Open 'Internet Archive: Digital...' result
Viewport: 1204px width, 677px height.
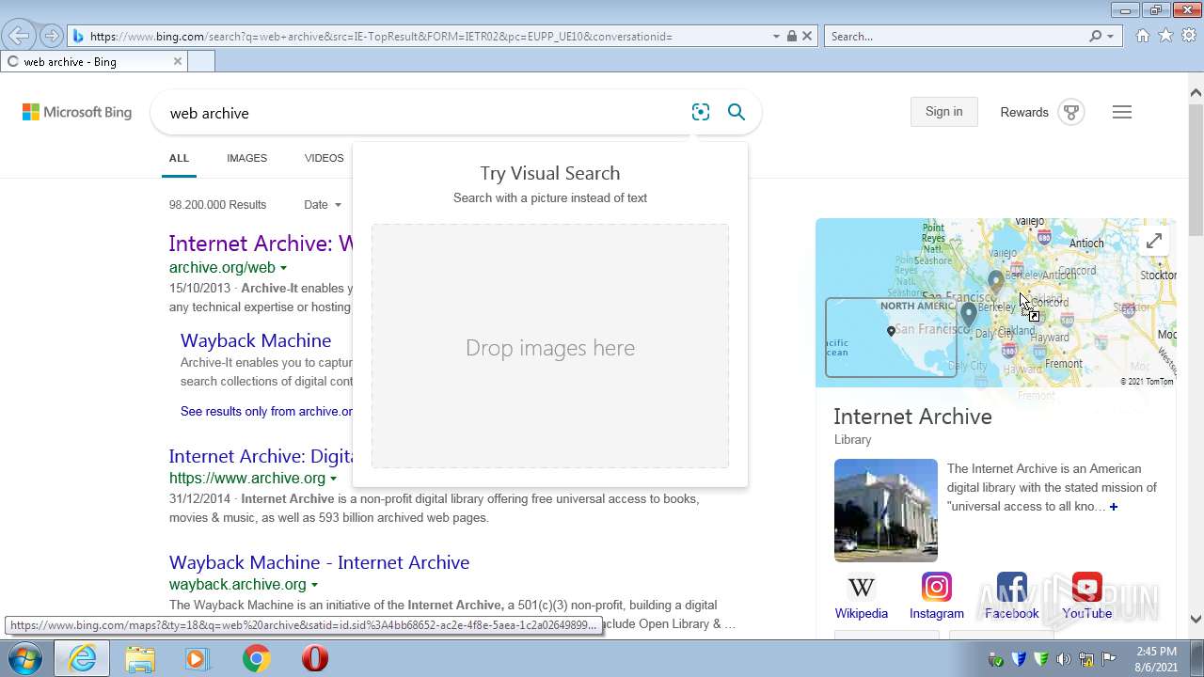click(x=261, y=456)
